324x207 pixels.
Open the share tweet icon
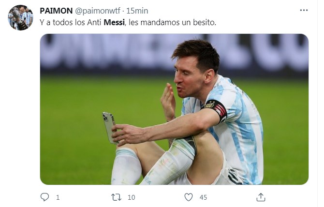[x=261, y=197]
